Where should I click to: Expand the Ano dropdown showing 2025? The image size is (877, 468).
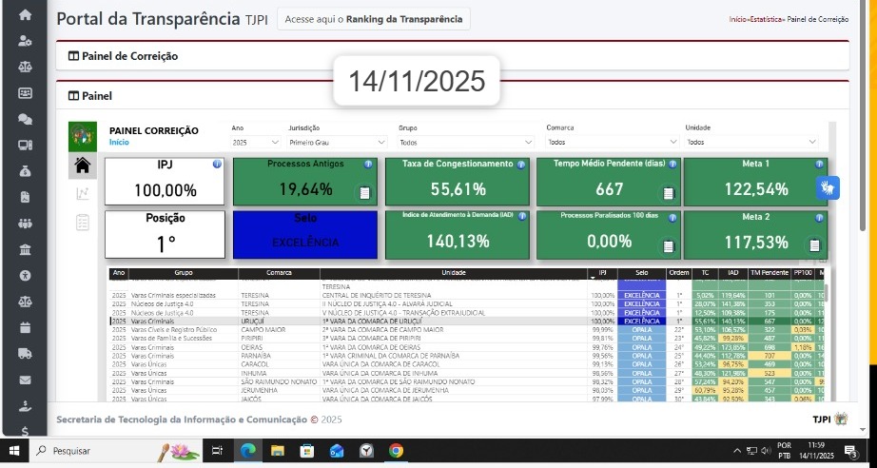[253, 142]
